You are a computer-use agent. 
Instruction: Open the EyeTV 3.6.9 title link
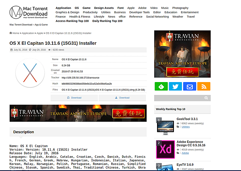pyautogui.click(x=185, y=165)
